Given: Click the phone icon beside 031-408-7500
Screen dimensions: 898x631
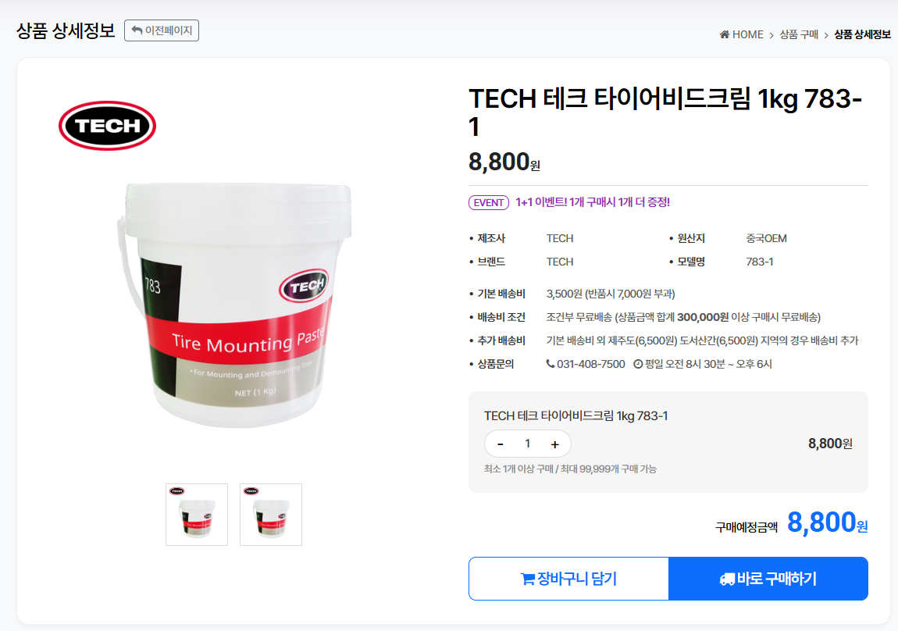Looking at the screenshot, I should point(550,364).
